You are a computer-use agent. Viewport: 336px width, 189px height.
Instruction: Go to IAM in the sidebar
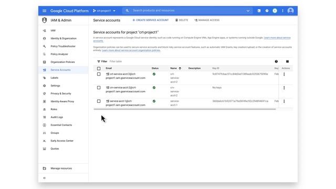53,30
